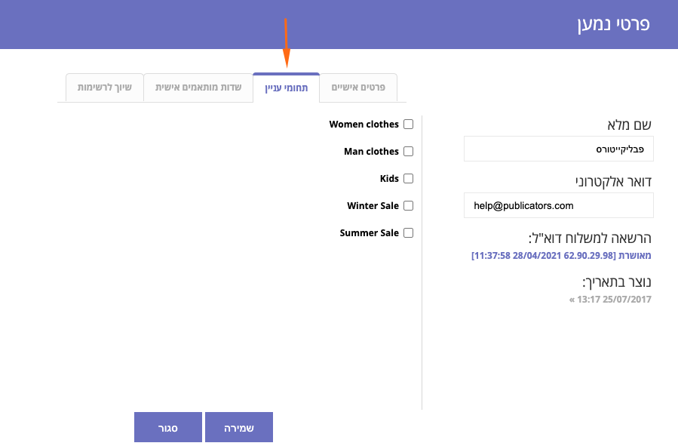
Task: Click the Winter Sale label
Action: pyautogui.click(x=373, y=205)
